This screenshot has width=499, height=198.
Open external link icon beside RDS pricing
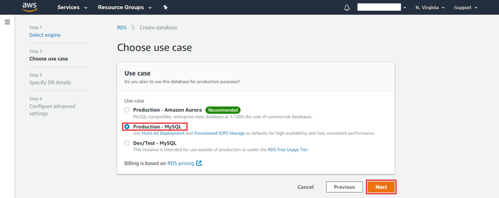coord(199,163)
